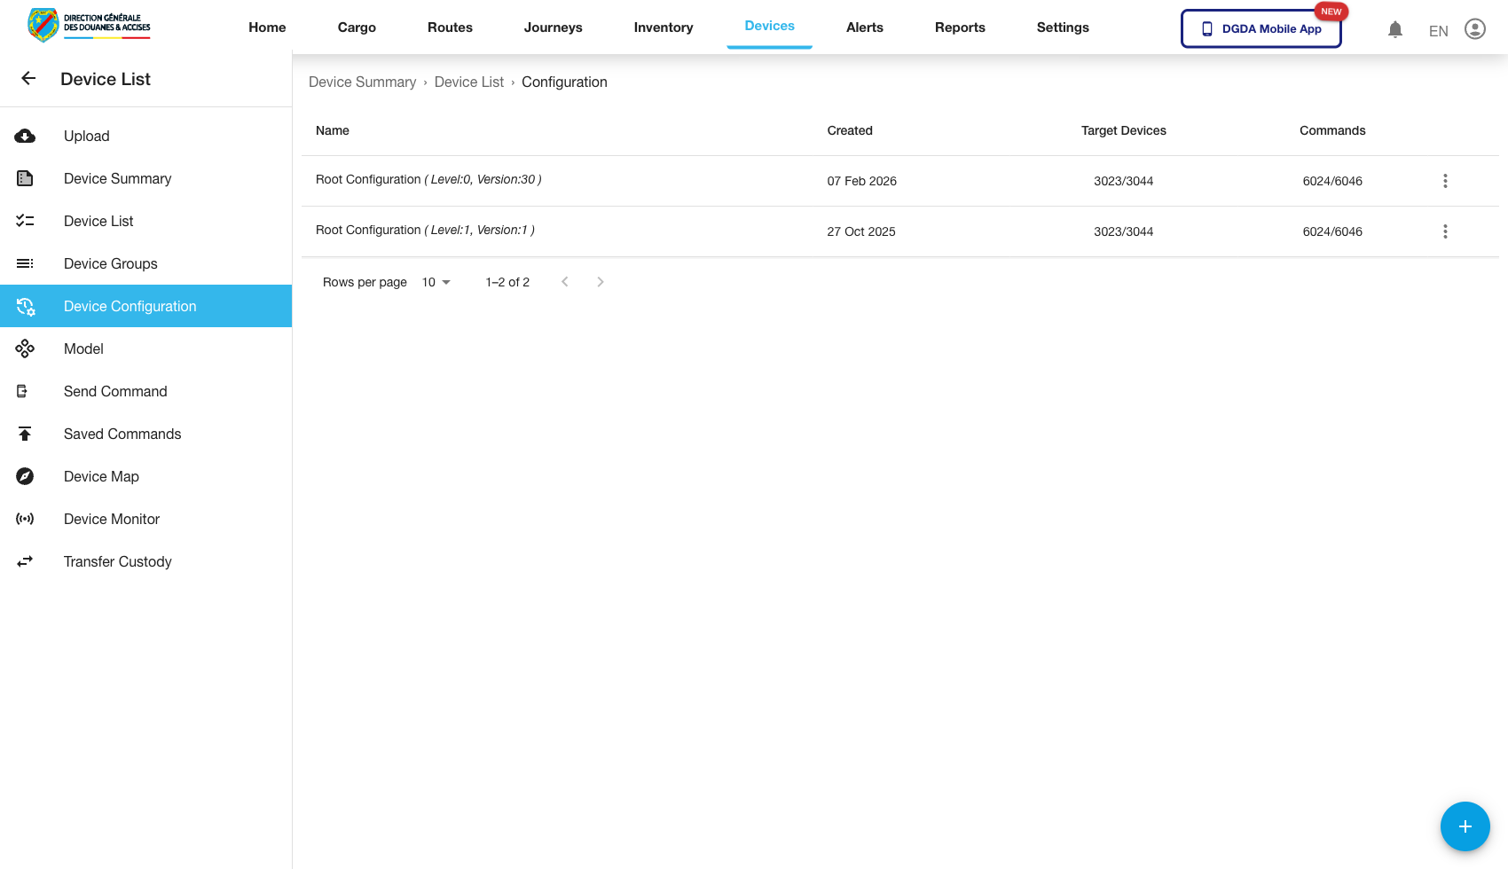The height and width of the screenshot is (869, 1508).
Task: Select the Device Monitor signal icon
Action: [x=25, y=519]
